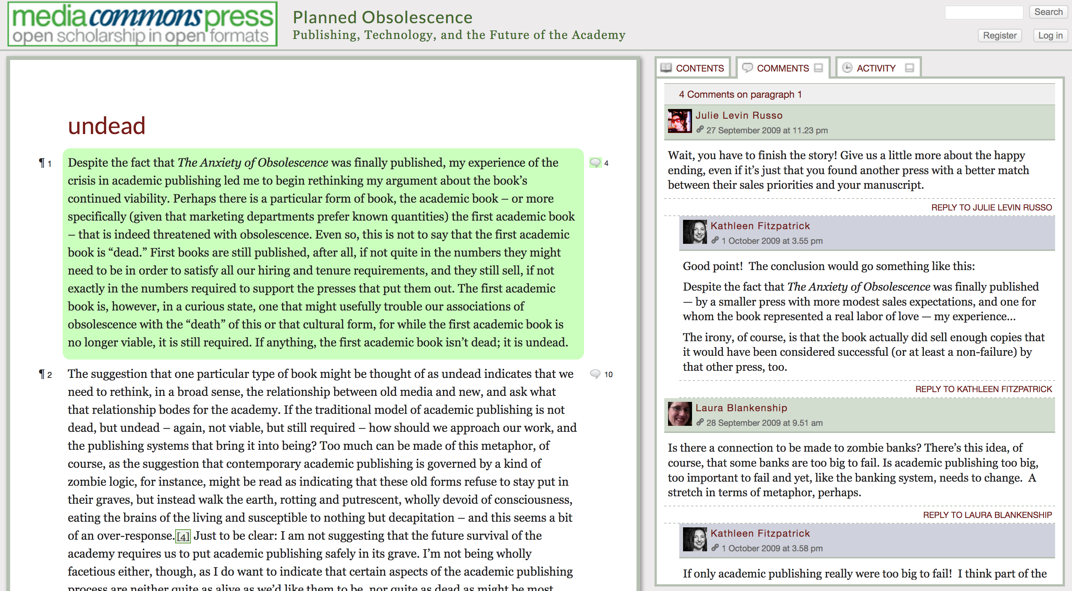Viewport: 1072px width, 591px height.
Task: Click the Search button
Action: [x=1048, y=12]
